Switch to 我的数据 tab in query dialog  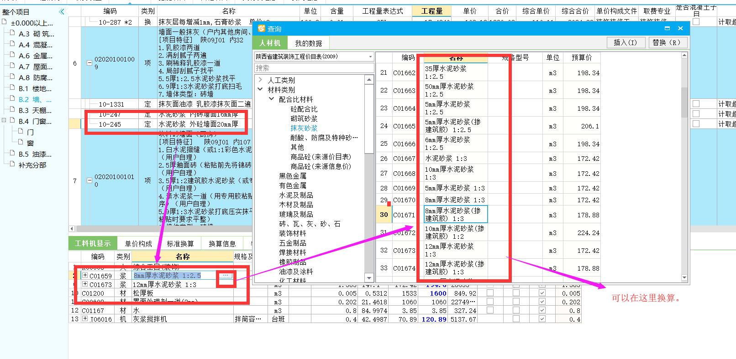click(x=308, y=43)
